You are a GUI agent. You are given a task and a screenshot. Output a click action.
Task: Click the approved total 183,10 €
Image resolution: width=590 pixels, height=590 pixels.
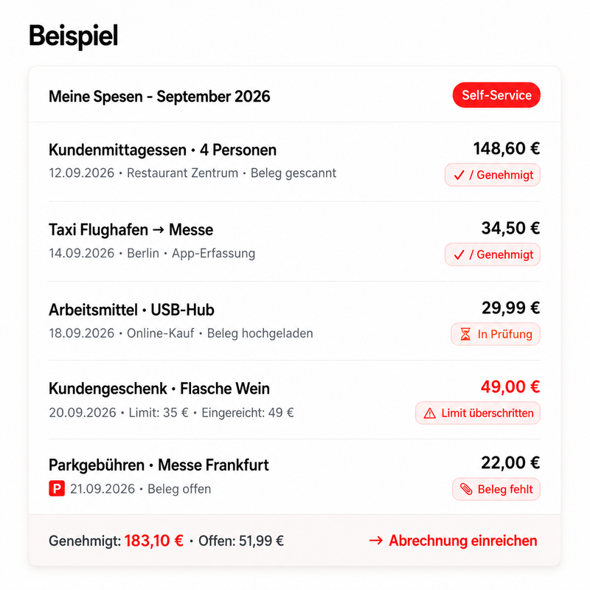pos(154,541)
